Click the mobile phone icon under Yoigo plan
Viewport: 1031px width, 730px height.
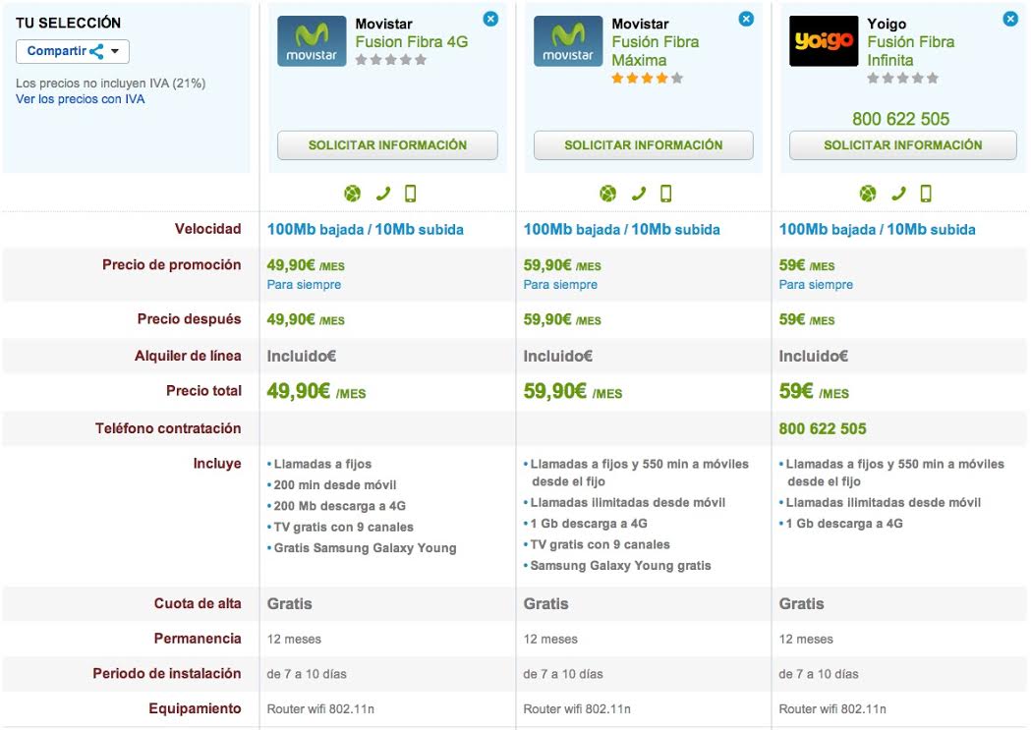pyautogui.click(x=925, y=194)
